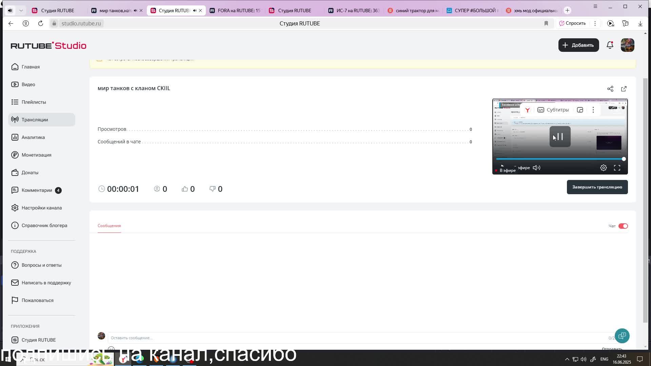This screenshot has height=366, width=651.
Task: Open Студия RUTUBE app link
Action: (x=41, y=340)
